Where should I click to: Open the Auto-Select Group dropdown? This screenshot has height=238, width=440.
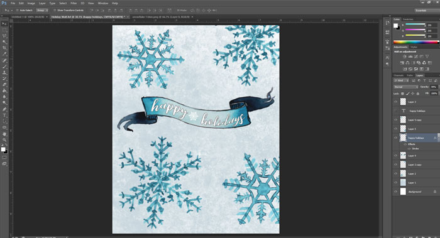(42, 11)
